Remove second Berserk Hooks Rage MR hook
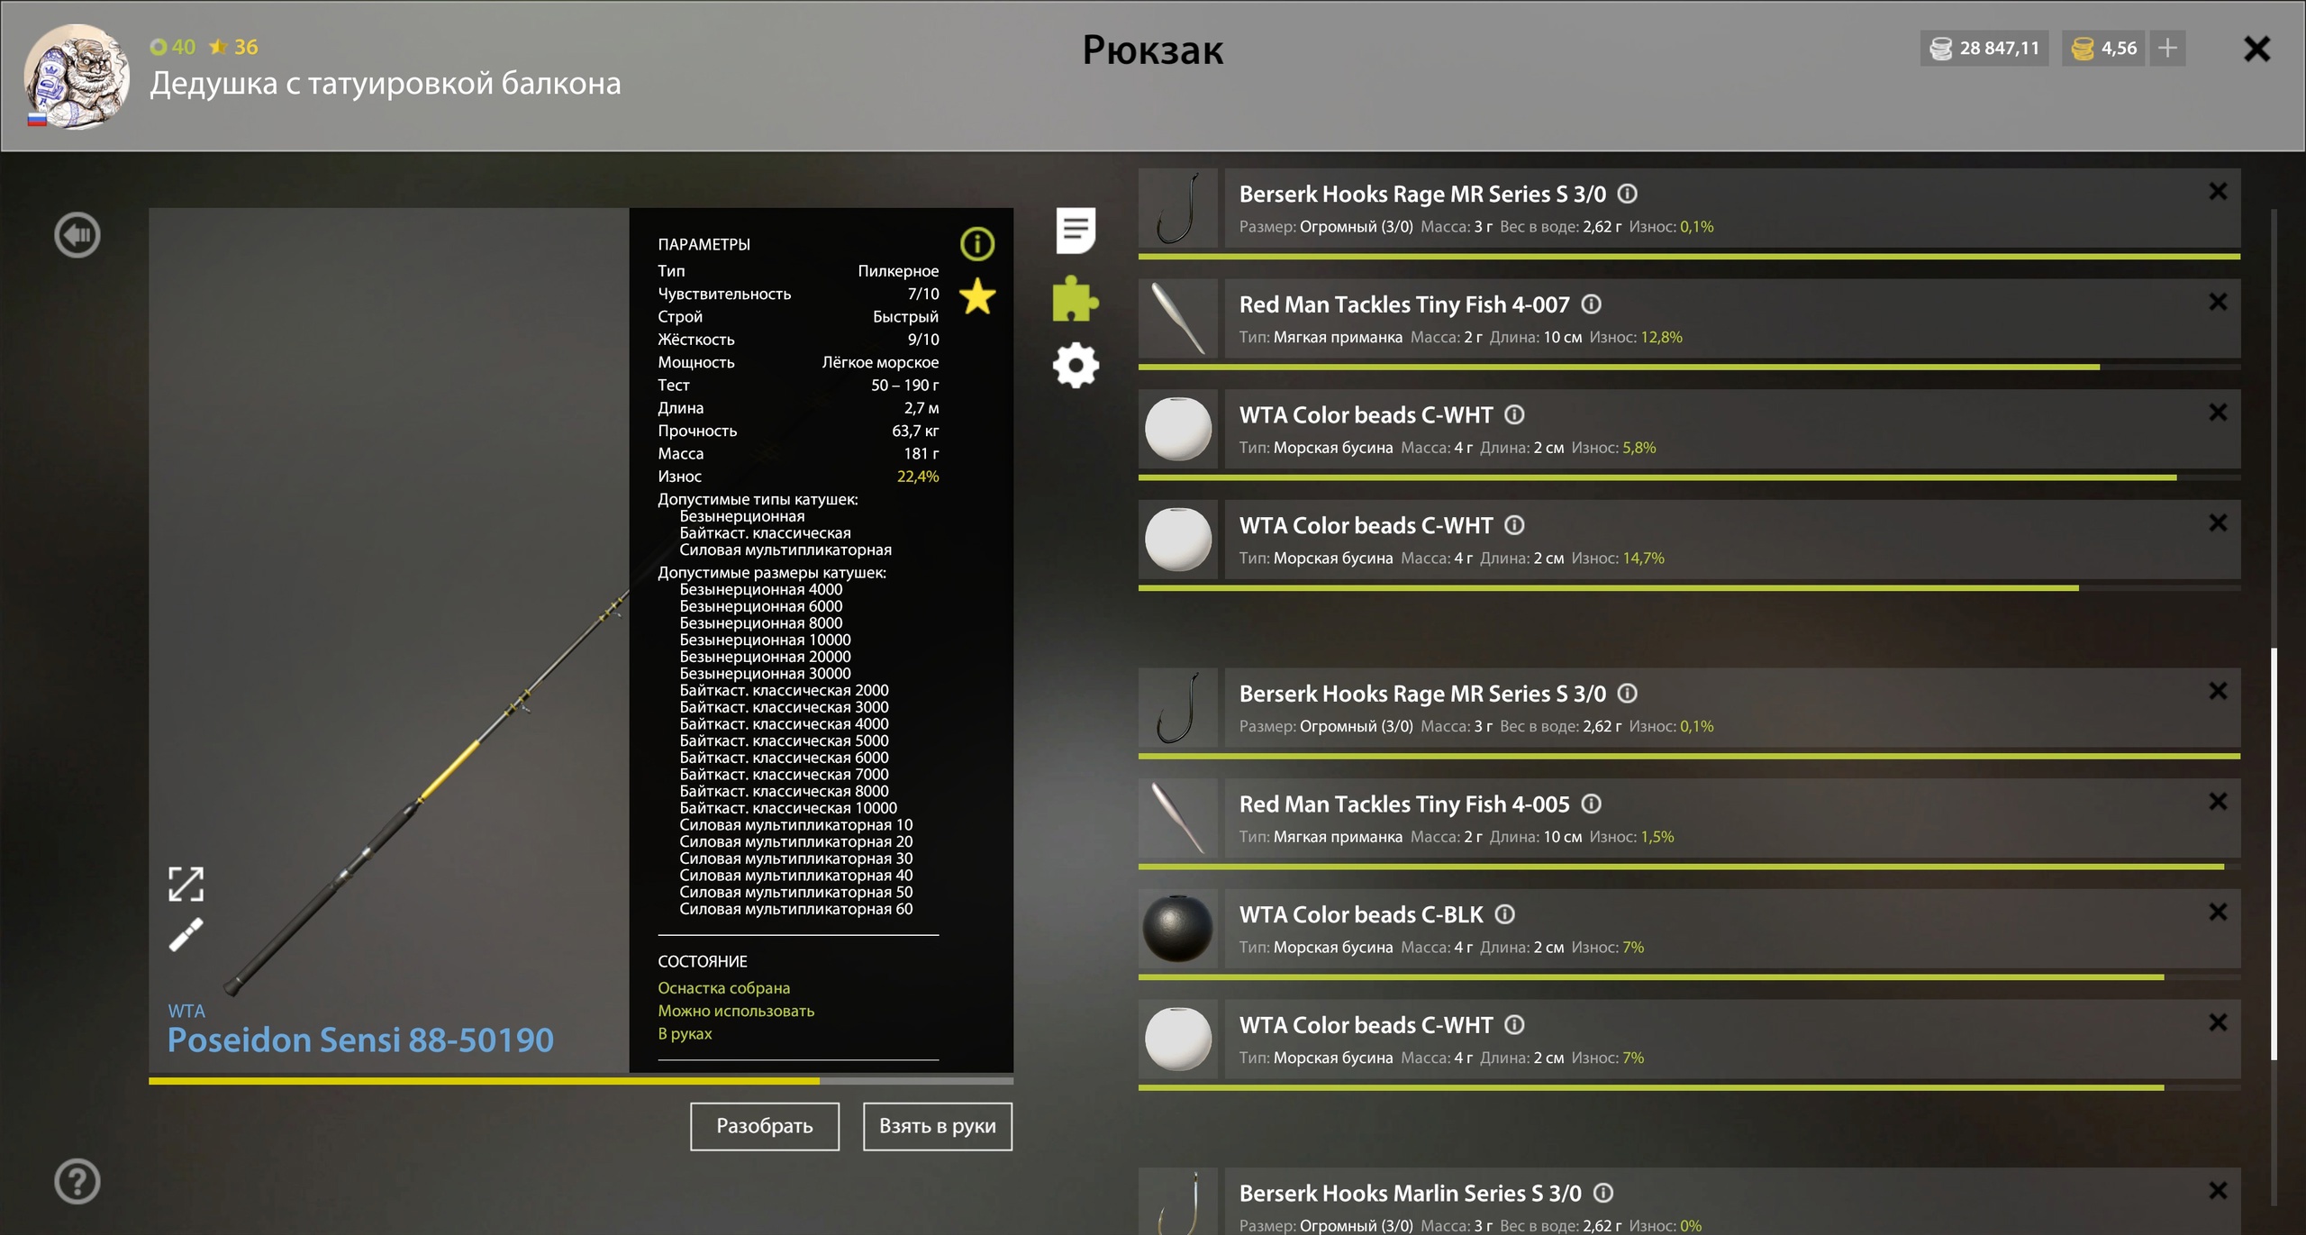The width and height of the screenshot is (2306, 1235). (2218, 691)
